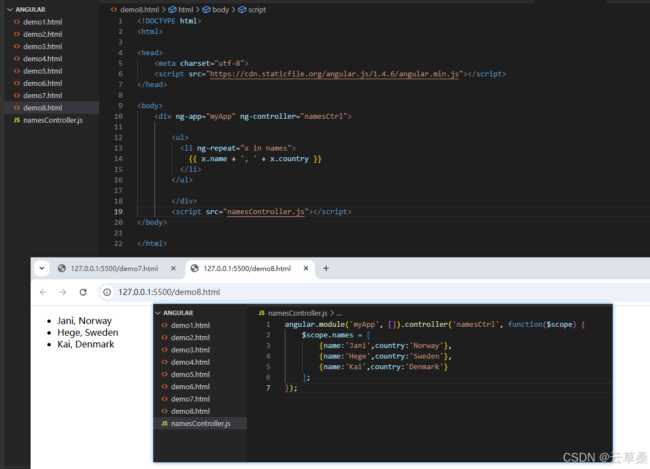Open demo6.html in lower explorer
Viewport: 650px width, 469px height.
click(190, 386)
